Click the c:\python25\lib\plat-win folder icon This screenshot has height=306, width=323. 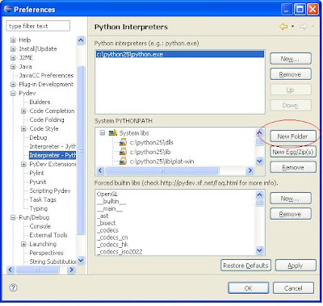[123, 161]
